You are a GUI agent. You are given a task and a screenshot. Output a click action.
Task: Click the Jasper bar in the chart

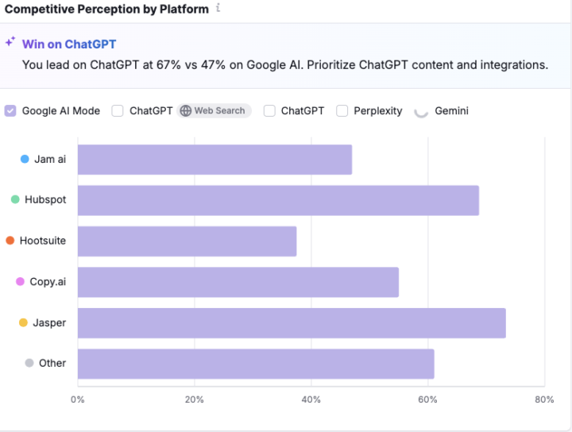(x=291, y=323)
